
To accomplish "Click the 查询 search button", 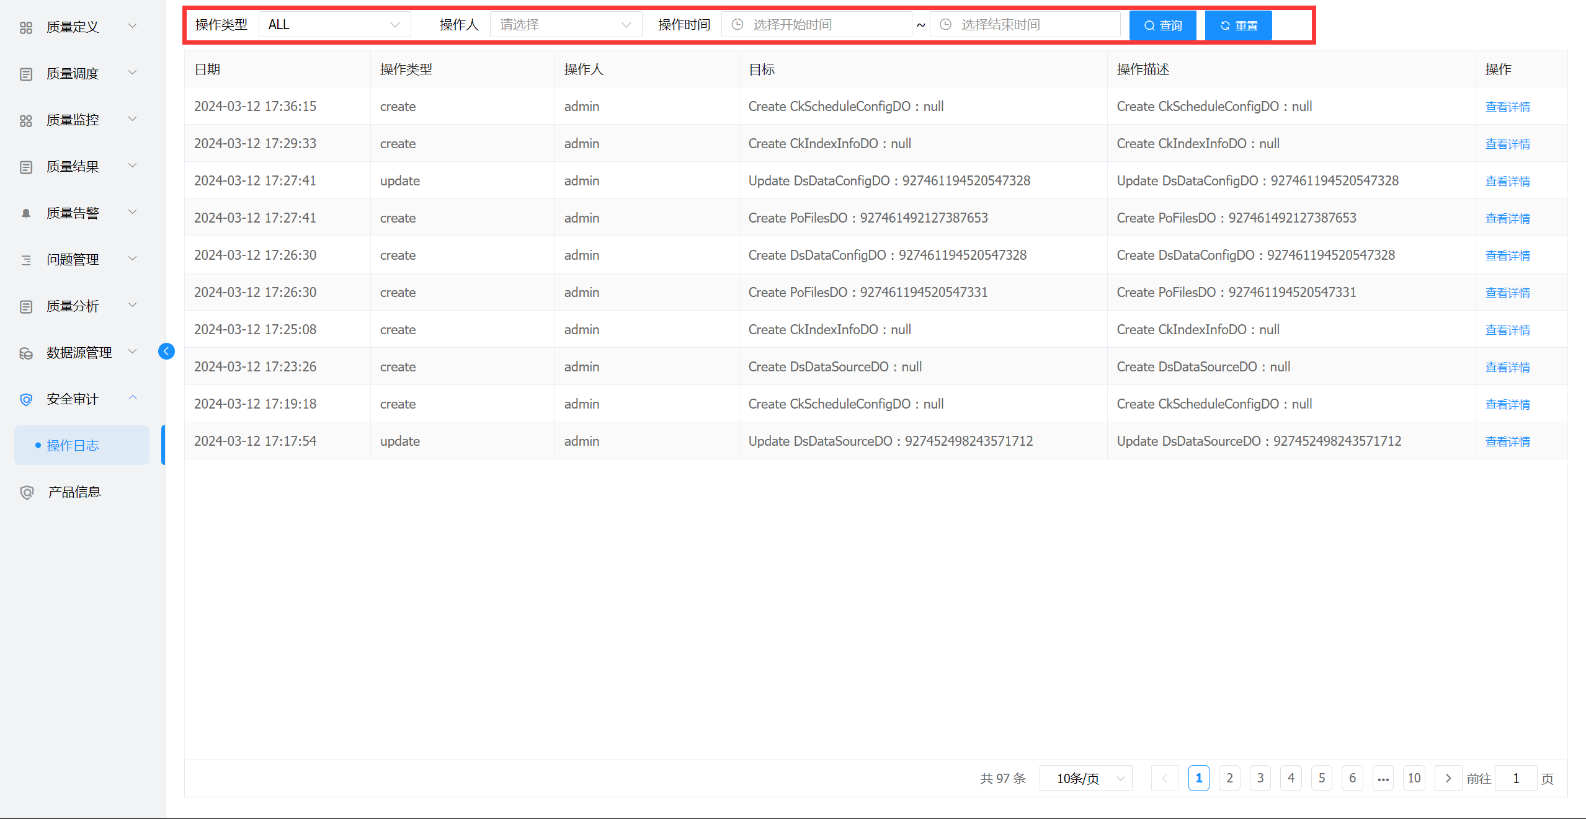I will pos(1162,25).
